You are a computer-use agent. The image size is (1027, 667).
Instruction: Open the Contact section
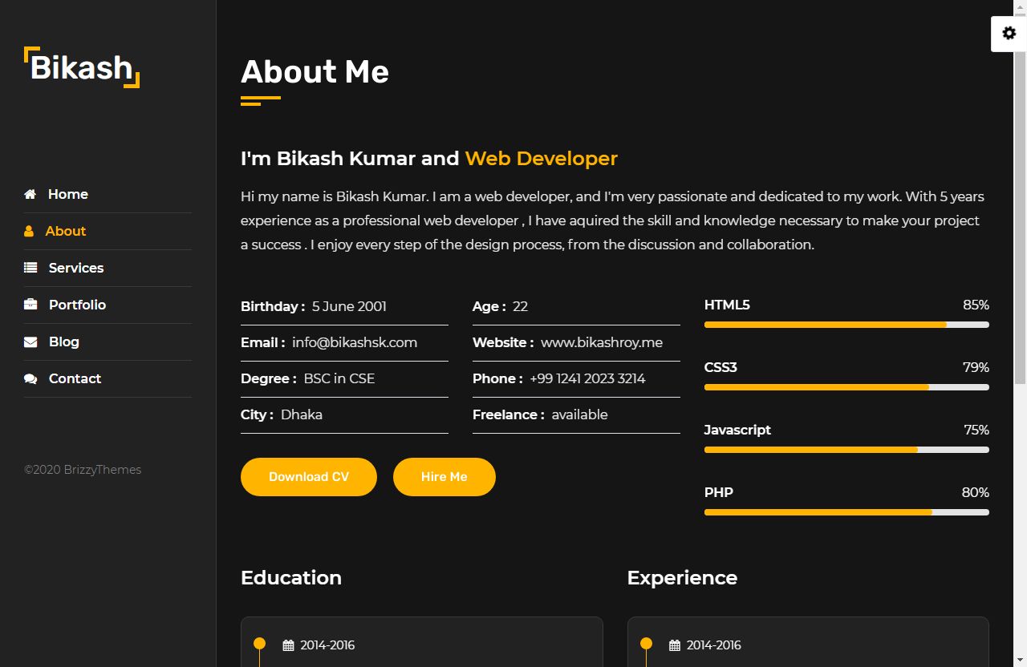click(75, 378)
